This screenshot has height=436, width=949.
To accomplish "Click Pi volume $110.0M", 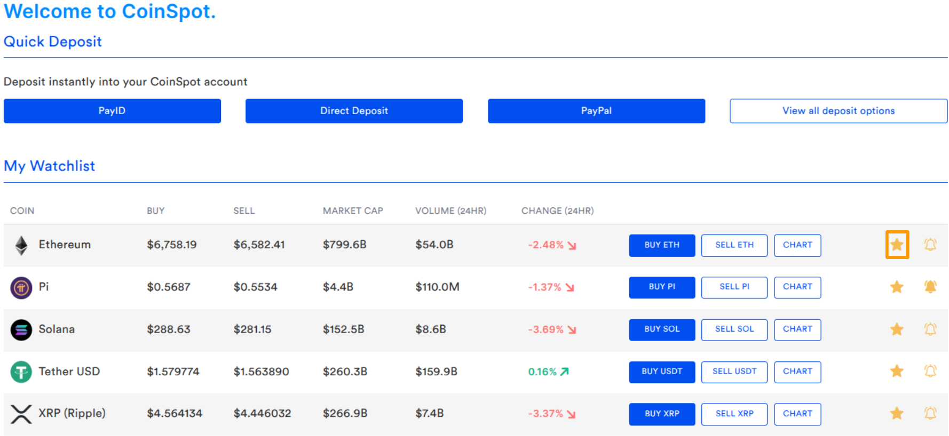I will [x=438, y=287].
